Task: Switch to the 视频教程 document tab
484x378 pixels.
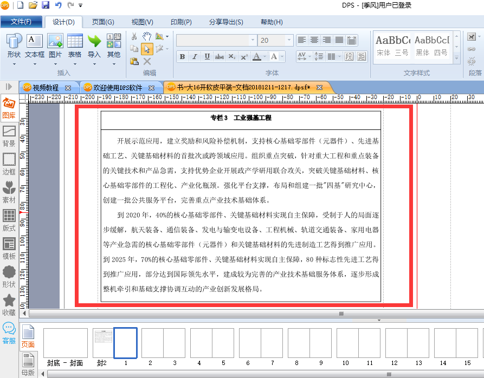Action: pyautogui.click(x=46, y=88)
